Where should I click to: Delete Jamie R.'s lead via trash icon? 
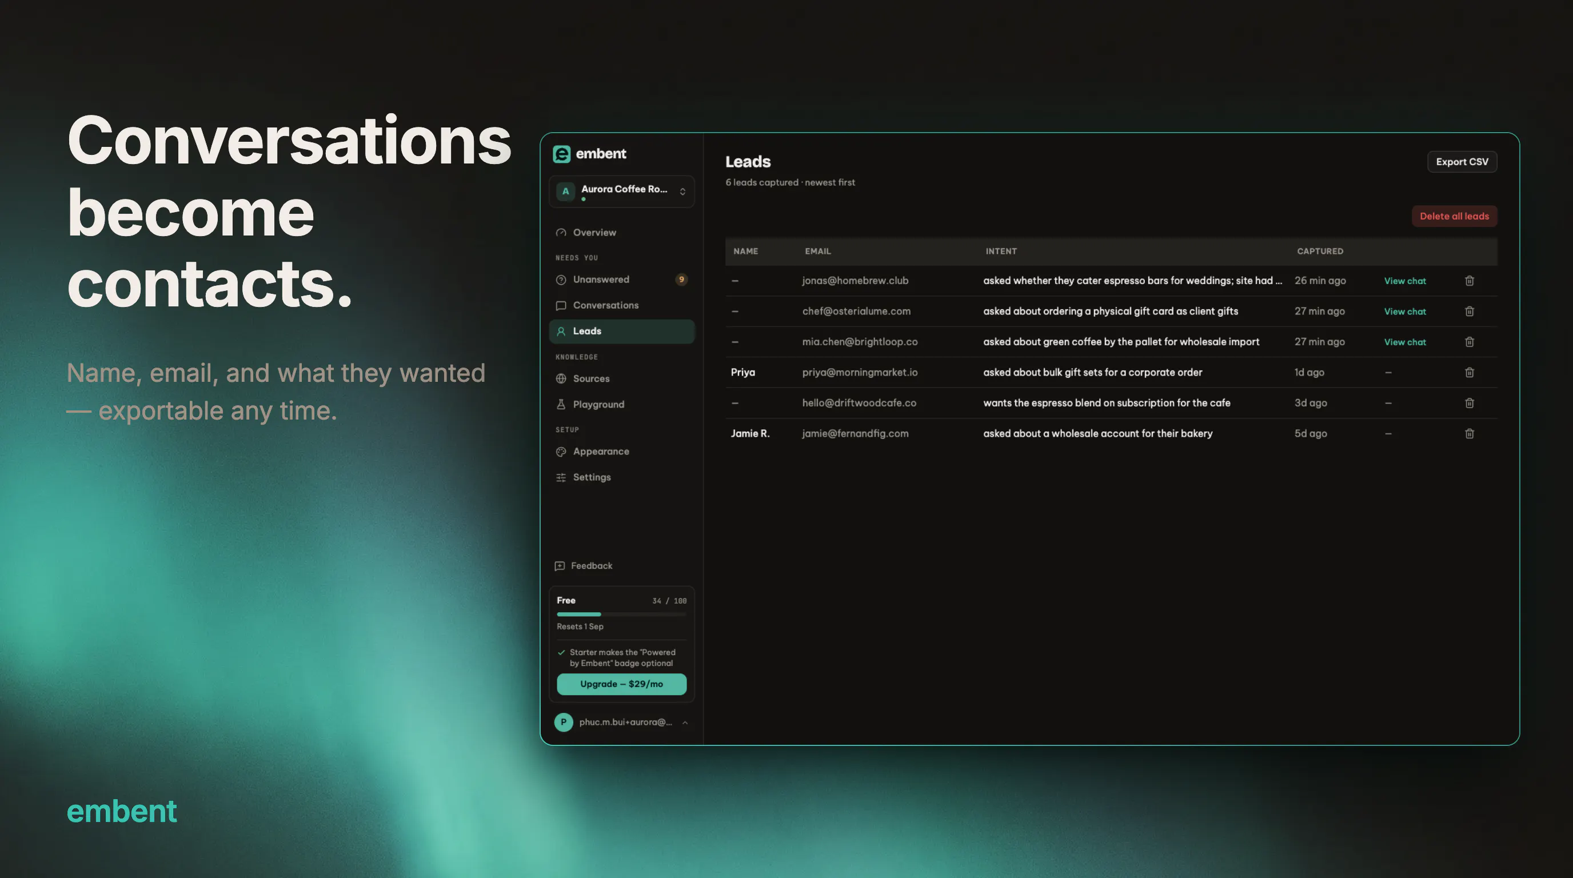(x=1469, y=433)
